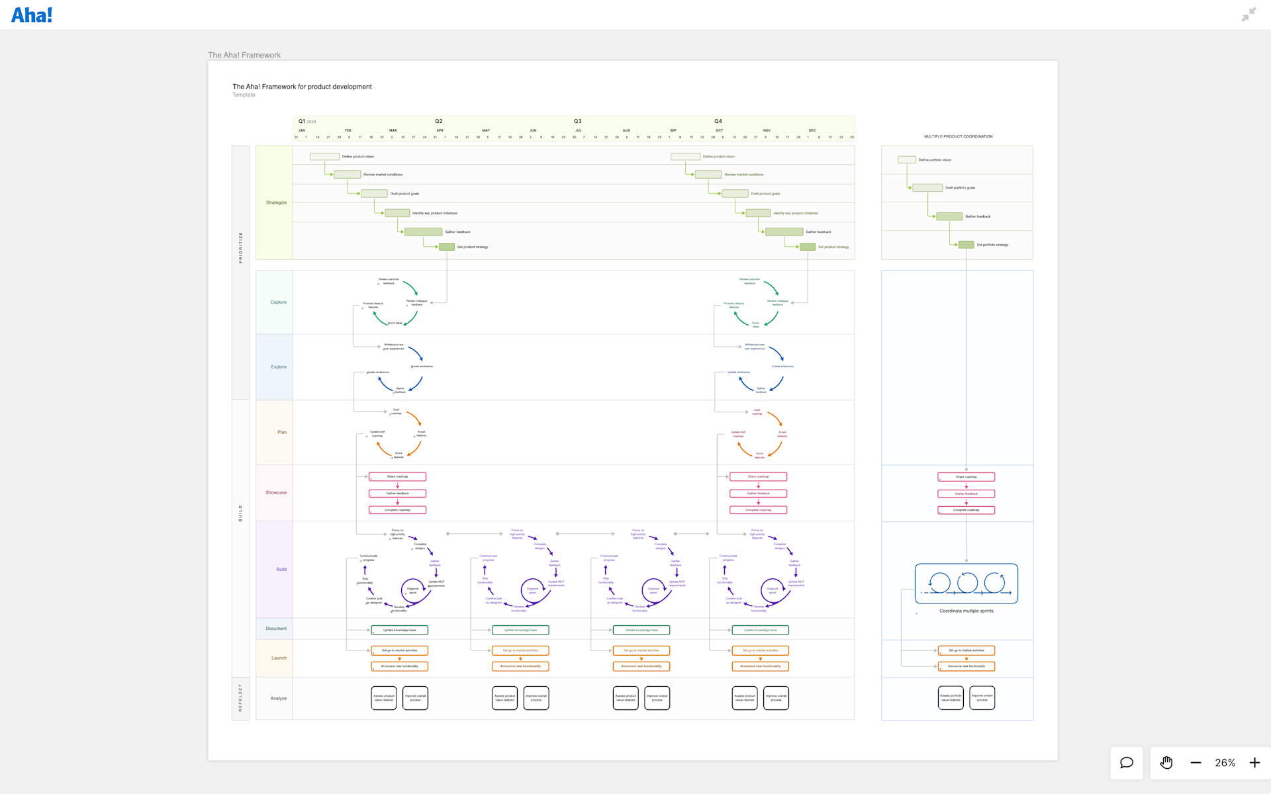Click the Aha! logo in the top left

pos(31,14)
